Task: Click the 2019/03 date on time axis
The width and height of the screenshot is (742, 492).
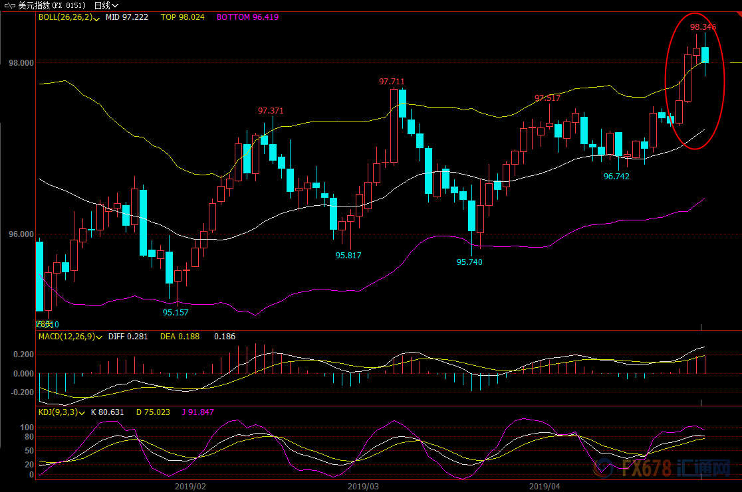Action: tap(364, 486)
